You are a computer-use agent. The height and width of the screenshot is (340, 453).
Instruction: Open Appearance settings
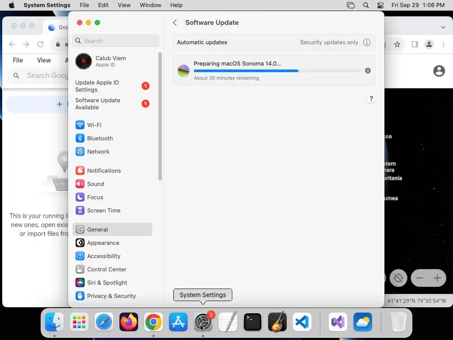point(112,243)
